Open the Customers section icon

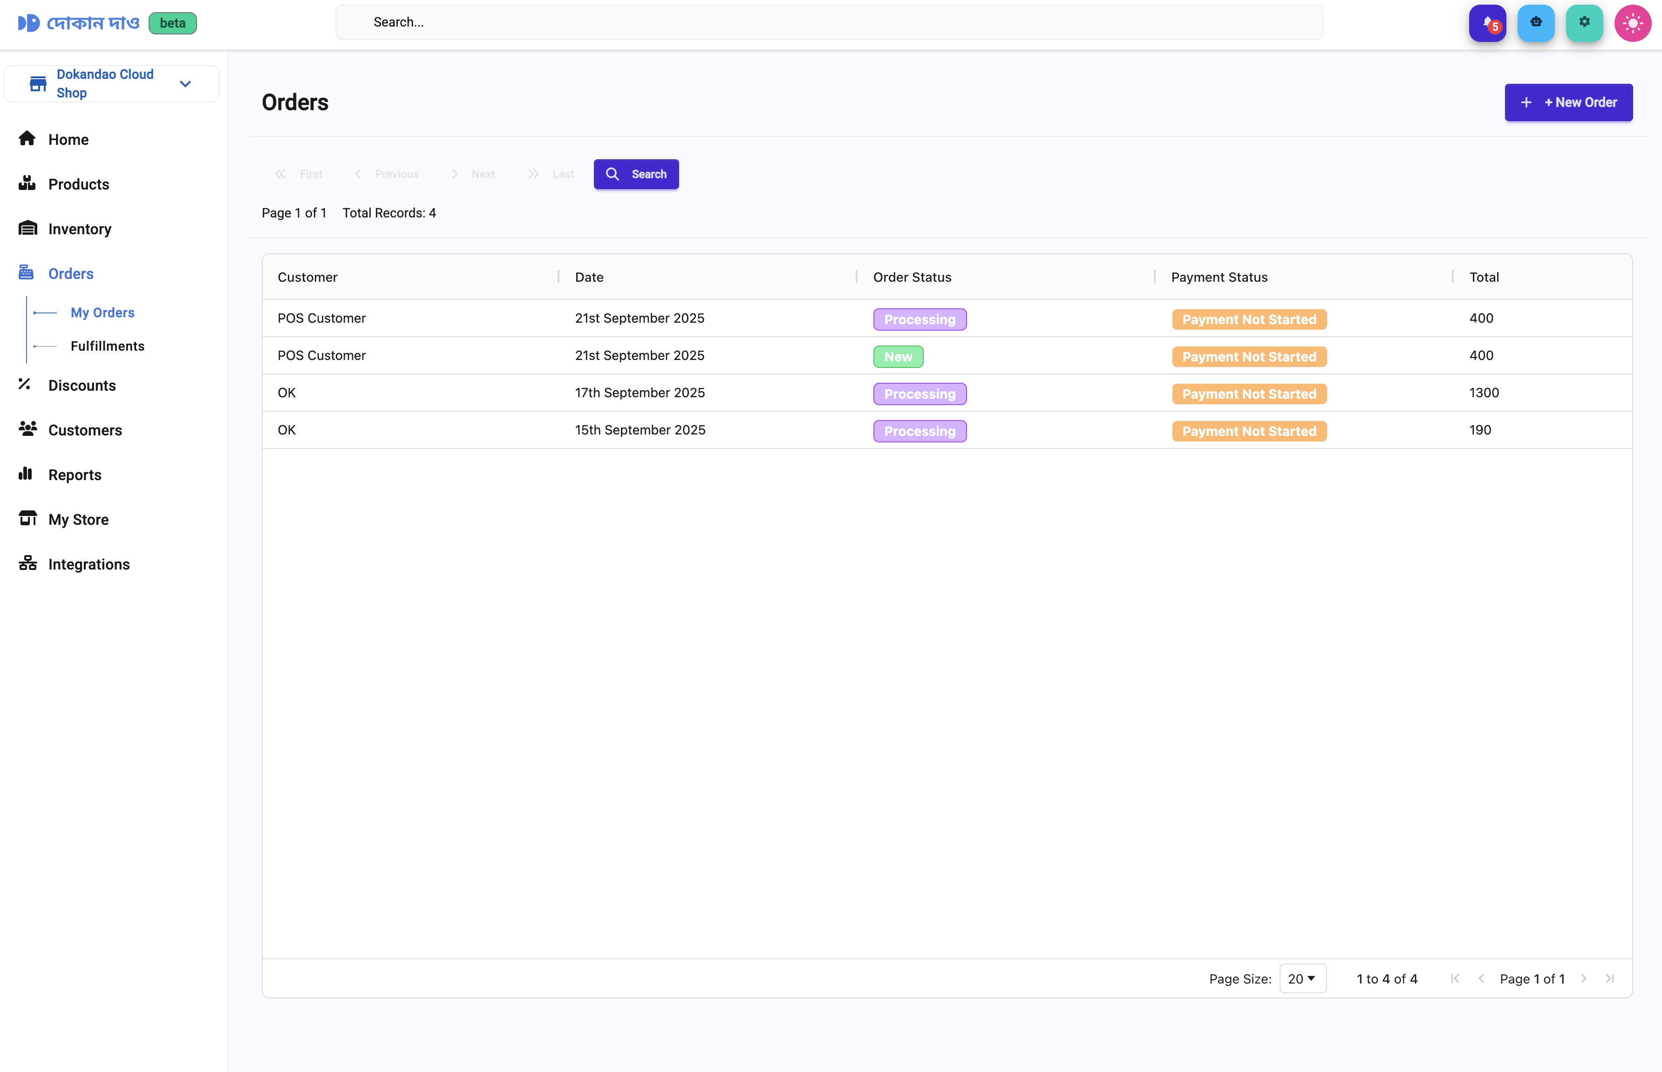tap(27, 429)
